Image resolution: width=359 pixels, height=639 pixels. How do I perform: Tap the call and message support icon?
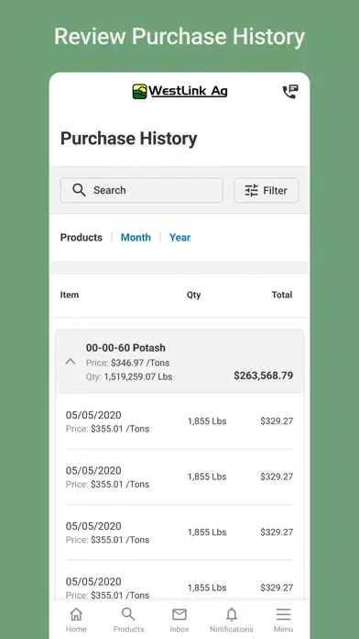(x=290, y=92)
